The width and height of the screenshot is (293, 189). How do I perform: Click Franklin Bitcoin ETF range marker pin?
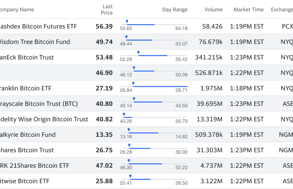coord(133,84)
